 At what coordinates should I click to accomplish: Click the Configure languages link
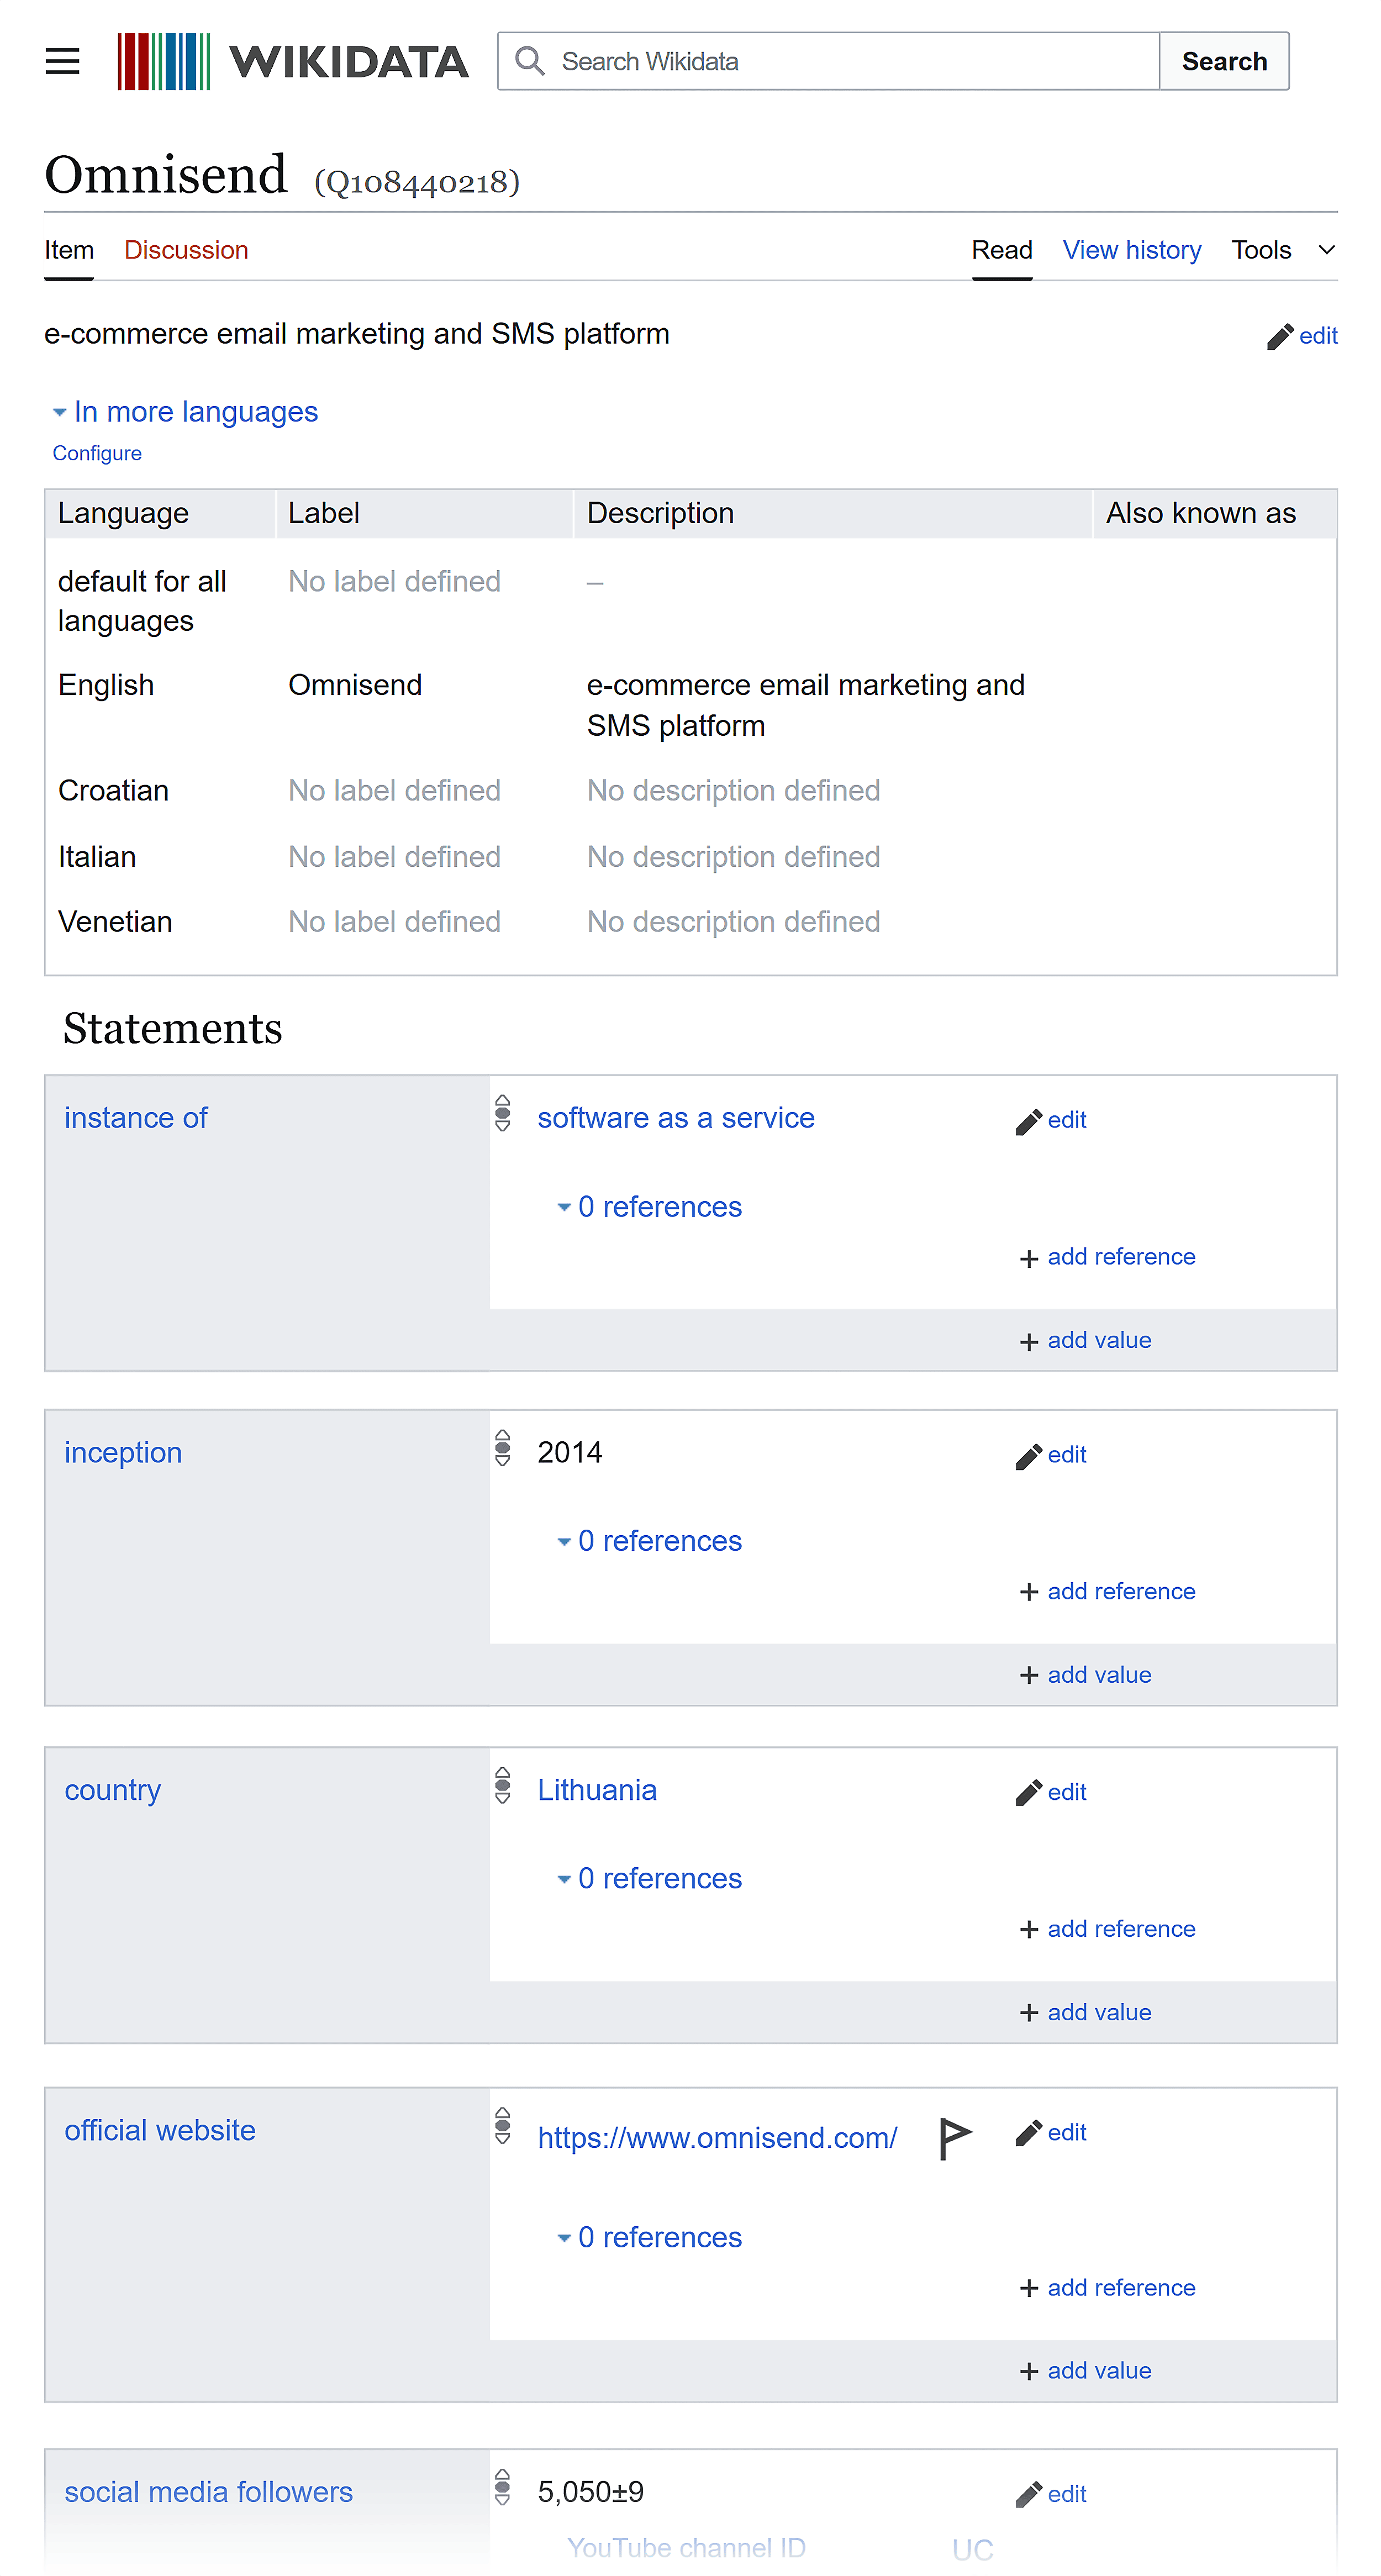click(97, 454)
